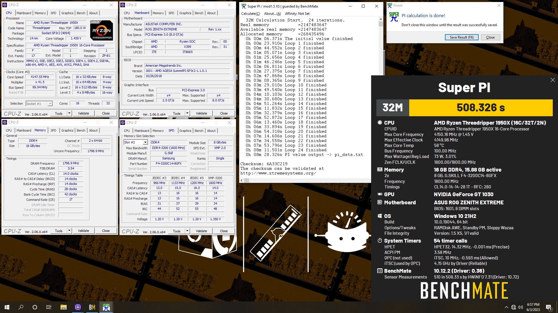This screenshot has height=313, width=558.
Task: Click Affinity: Not Set in Super PI
Action: click(297, 14)
